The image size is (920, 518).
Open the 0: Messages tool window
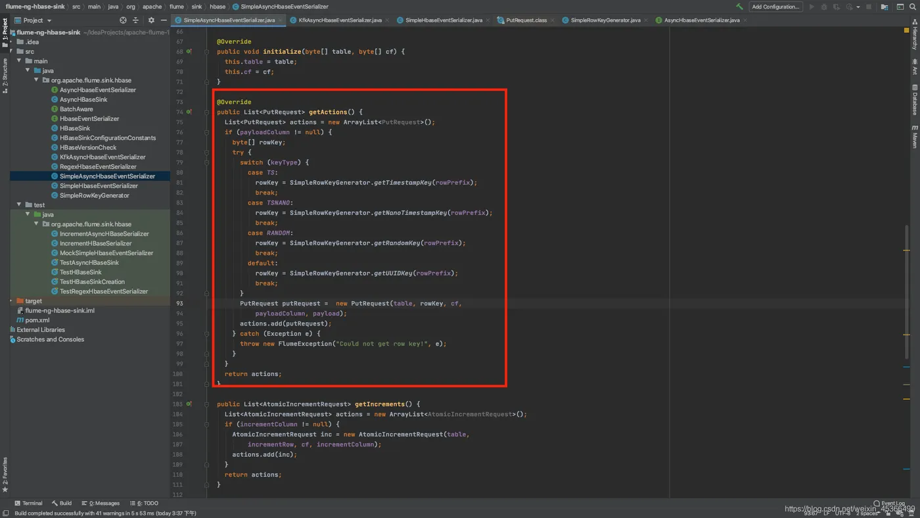(x=101, y=503)
